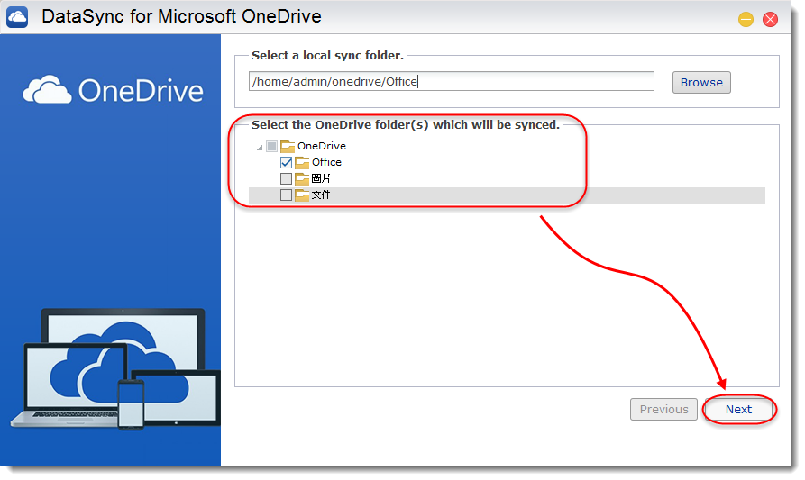The image size is (805, 480).
Task: Click the 图片 folder icon
Action: [302, 179]
